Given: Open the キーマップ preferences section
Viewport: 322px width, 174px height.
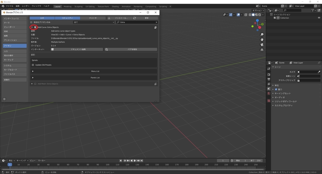Looking at the screenshot, I should coord(15,60).
